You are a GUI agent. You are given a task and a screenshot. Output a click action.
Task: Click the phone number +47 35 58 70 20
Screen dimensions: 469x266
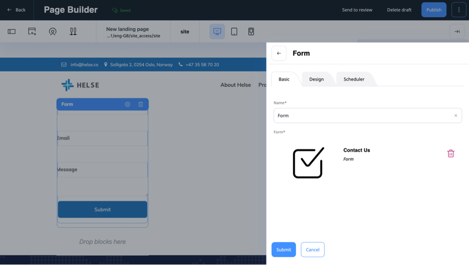(202, 65)
